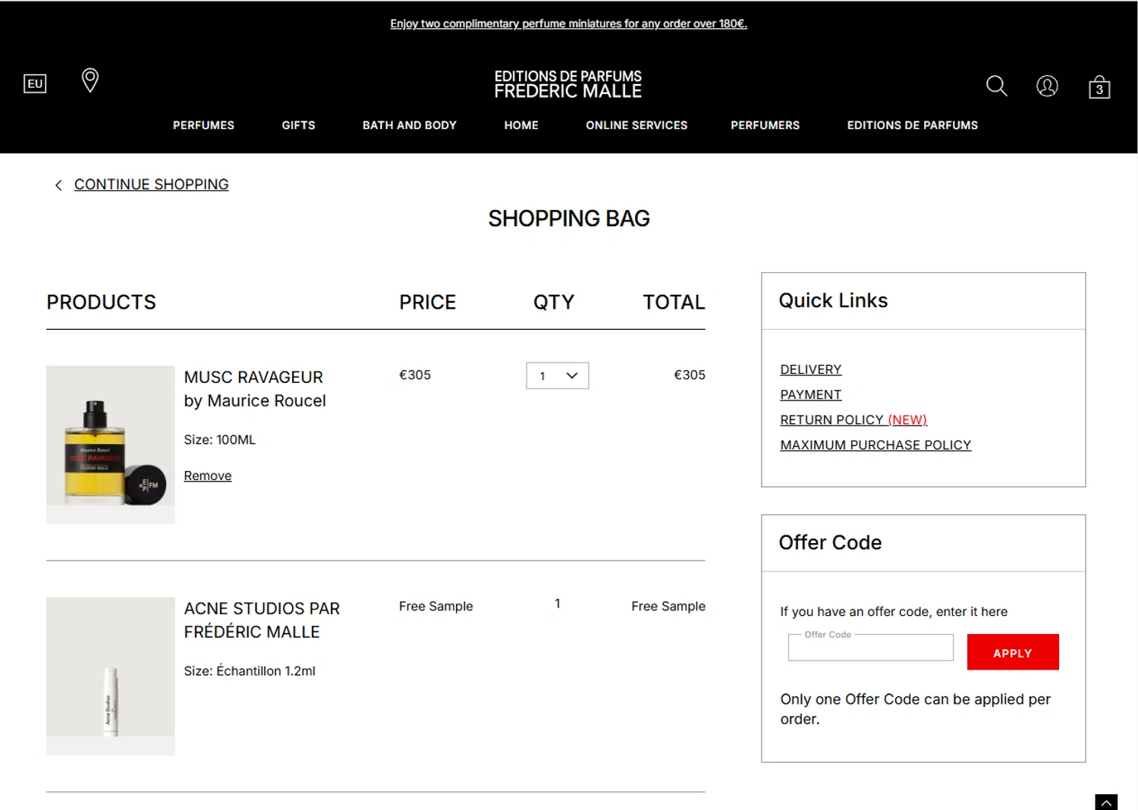Click the red Apply button
This screenshot has width=1138, height=810.
[1013, 652]
